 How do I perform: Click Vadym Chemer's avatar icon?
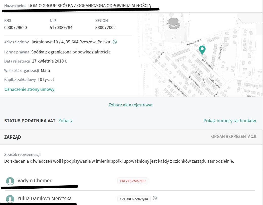[x=10, y=181]
